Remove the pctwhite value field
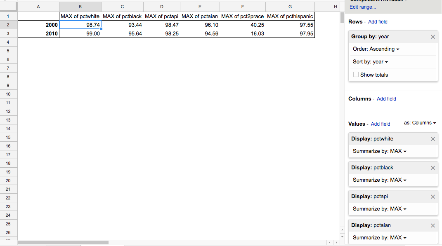This screenshot has width=442, height=246. pyautogui.click(x=433, y=139)
